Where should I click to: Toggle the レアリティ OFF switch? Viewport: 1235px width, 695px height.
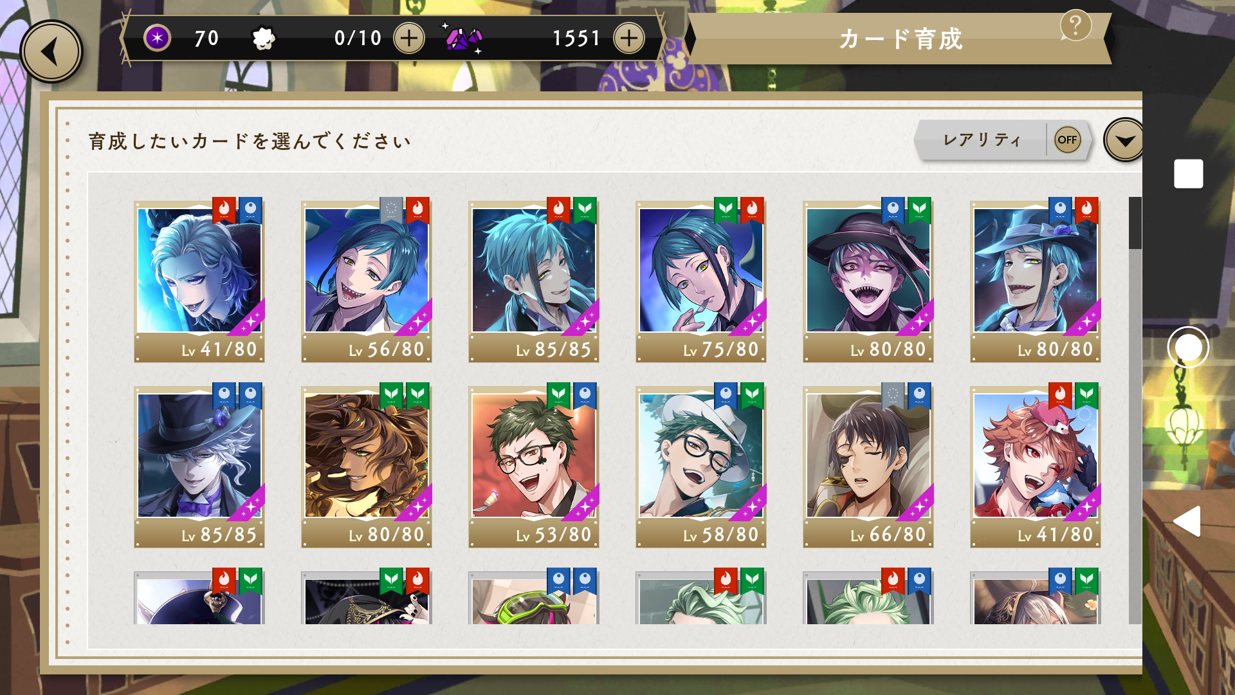(x=1067, y=140)
